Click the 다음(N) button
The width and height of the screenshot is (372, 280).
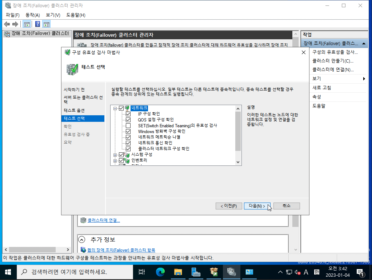[x=257, y=206]
